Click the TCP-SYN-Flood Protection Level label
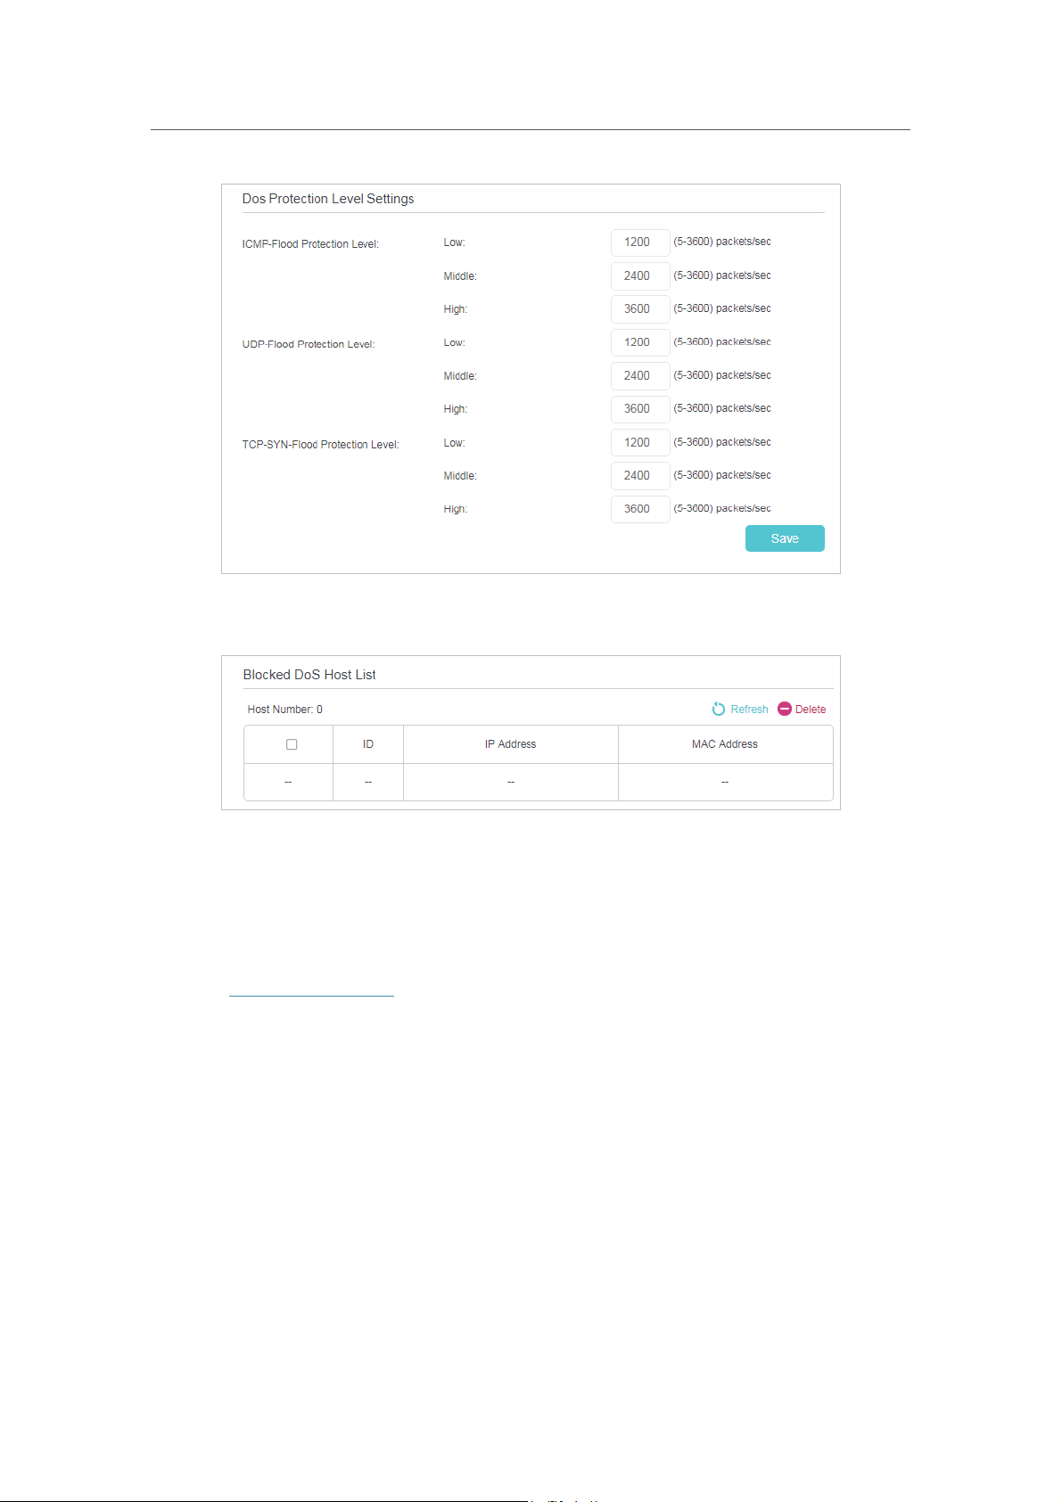This screenshot has width=1062, height=1502. [321, 445]
